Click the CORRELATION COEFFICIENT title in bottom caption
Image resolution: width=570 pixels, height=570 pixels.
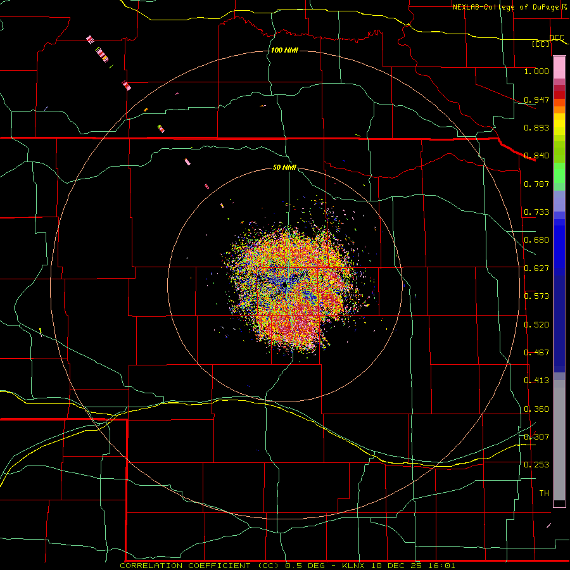tap(185, 566)
